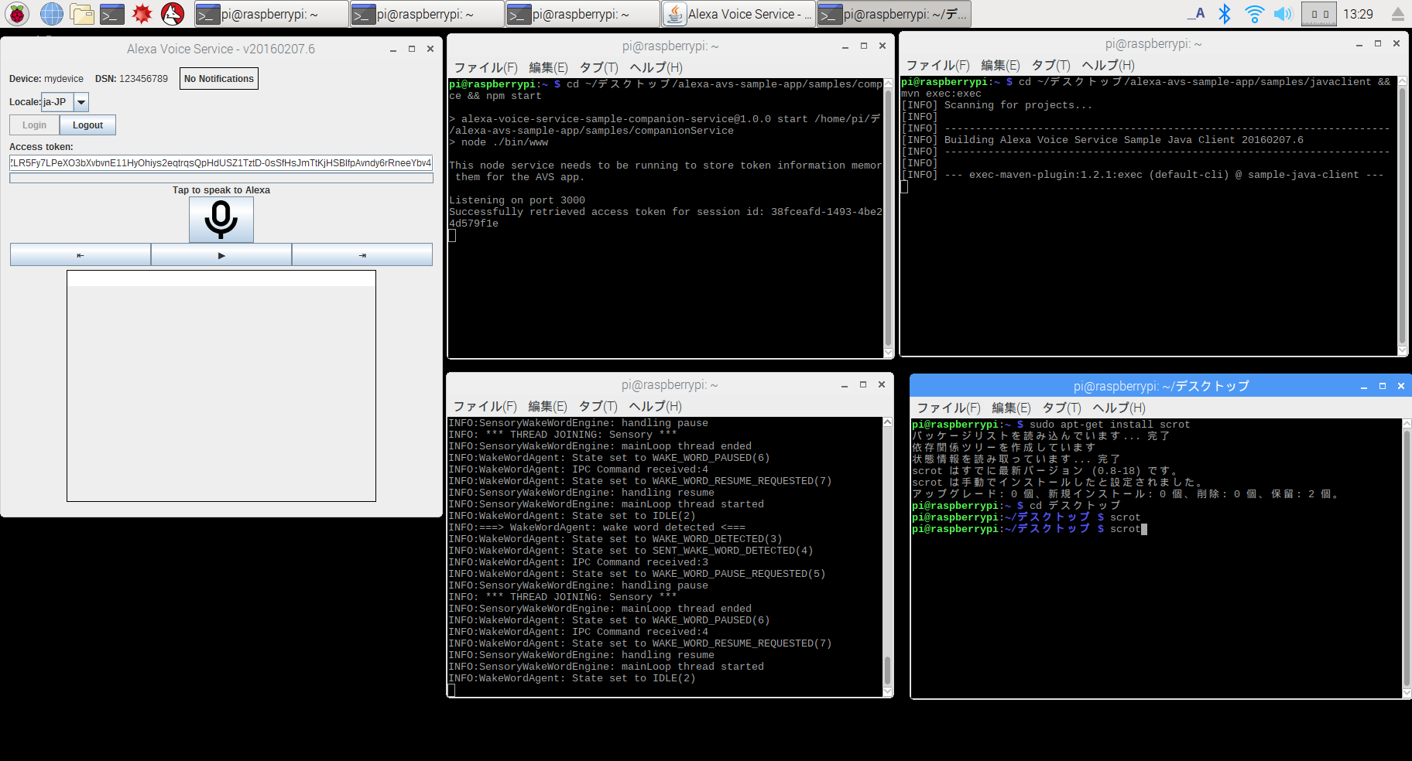Open Mathematica red spiky icon
The width and height of the screenshot is (1412, 761).
pyautogui.click(x=142, y=14)
